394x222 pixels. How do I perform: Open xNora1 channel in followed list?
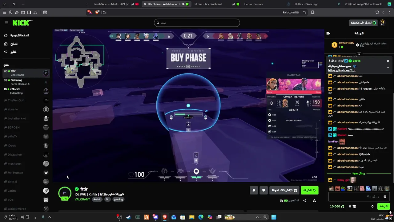point(26,91)
